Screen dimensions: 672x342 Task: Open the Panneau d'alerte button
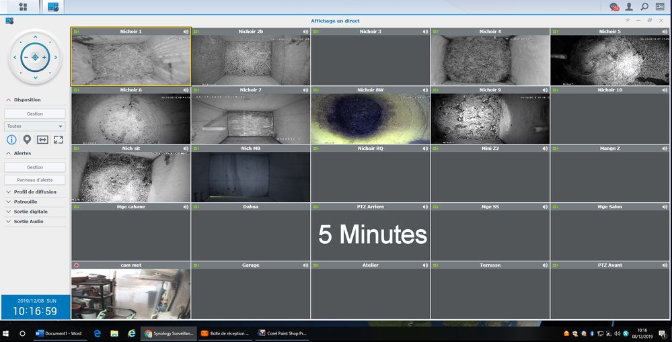(x=35, y=180)
